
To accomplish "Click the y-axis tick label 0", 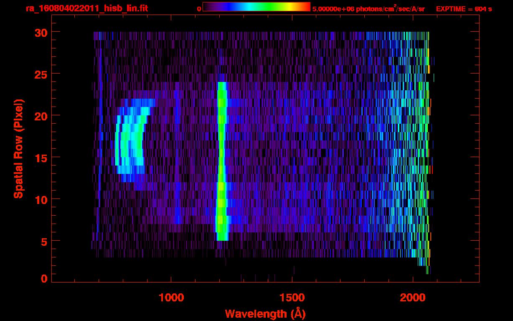I will click(44, 278).
